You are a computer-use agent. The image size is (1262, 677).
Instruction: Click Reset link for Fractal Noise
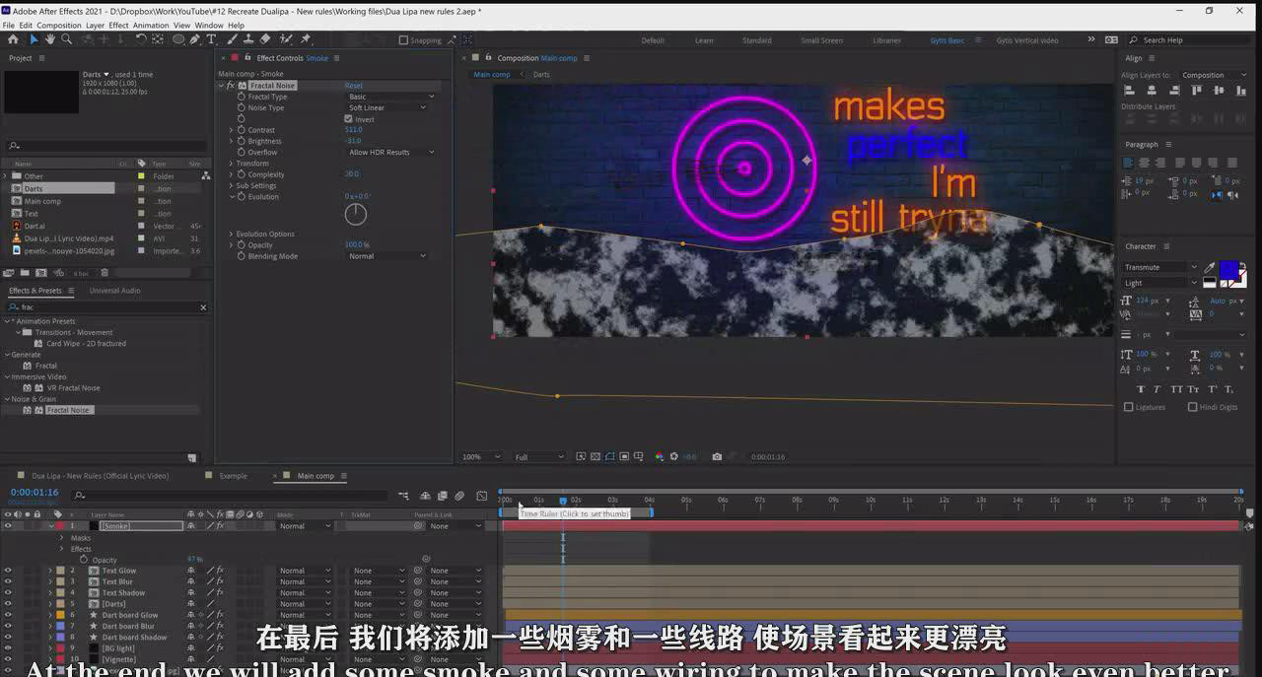click(x=354, y=86)
